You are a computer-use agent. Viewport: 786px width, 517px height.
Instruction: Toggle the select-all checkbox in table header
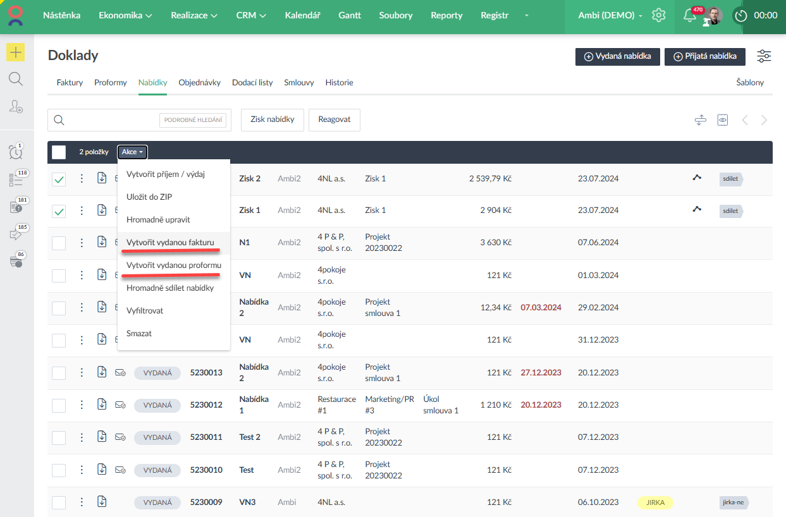pyautogui.click(x=59, y=152)
